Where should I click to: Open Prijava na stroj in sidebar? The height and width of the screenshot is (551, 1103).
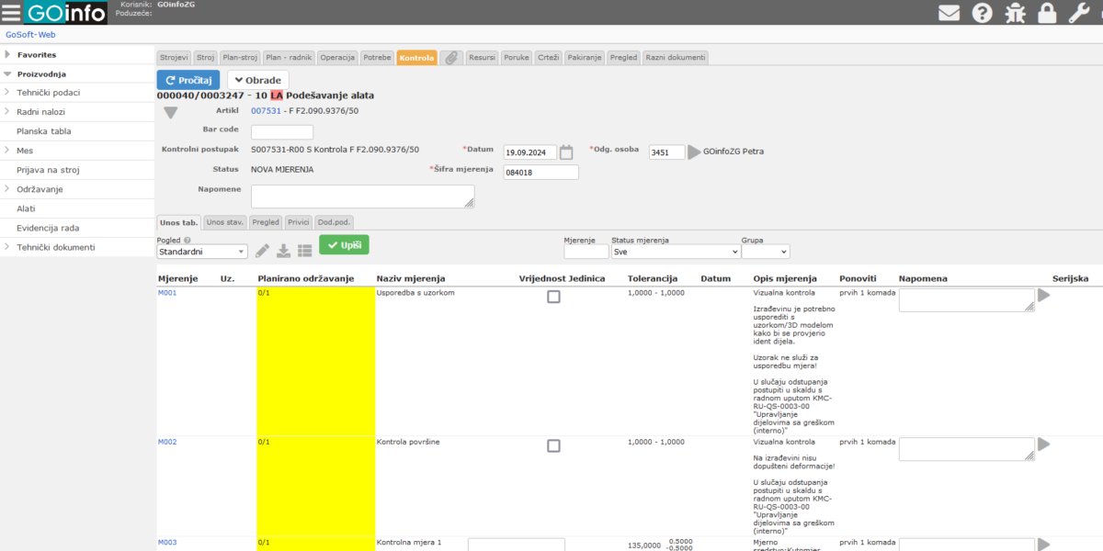pyautogui.click(x=47, y=170)
